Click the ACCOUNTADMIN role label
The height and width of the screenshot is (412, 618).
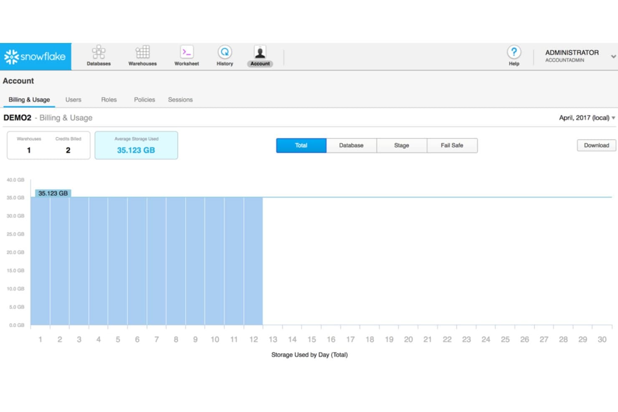(565, 61)
